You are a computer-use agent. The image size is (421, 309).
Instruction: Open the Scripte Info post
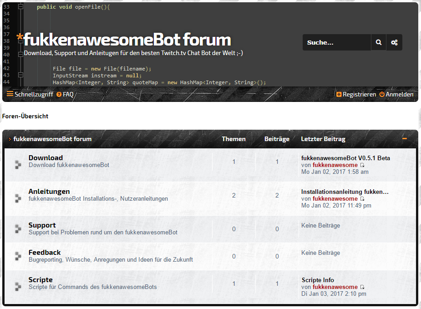[318, 280]
